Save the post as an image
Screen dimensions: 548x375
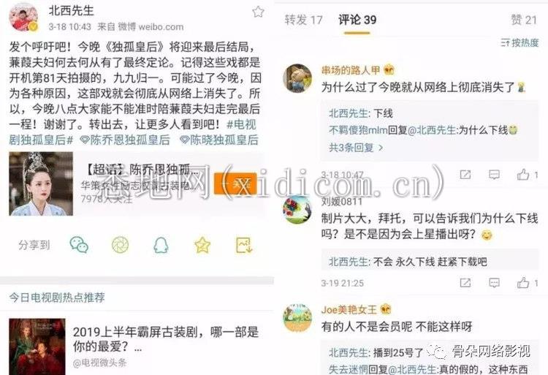(x=244, y=245)
